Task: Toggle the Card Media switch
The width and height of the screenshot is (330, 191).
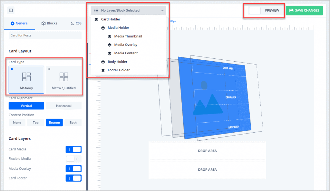Action: pyautogui.click(x=73, y=149)
